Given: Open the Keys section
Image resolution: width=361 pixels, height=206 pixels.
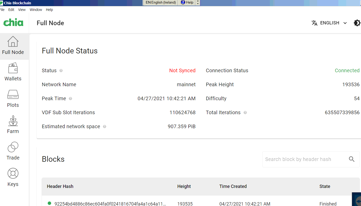Looking at the screenshot, I should [13, 178].
